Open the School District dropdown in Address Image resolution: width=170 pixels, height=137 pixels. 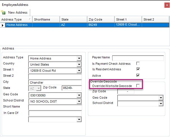[x=79, y=101]
